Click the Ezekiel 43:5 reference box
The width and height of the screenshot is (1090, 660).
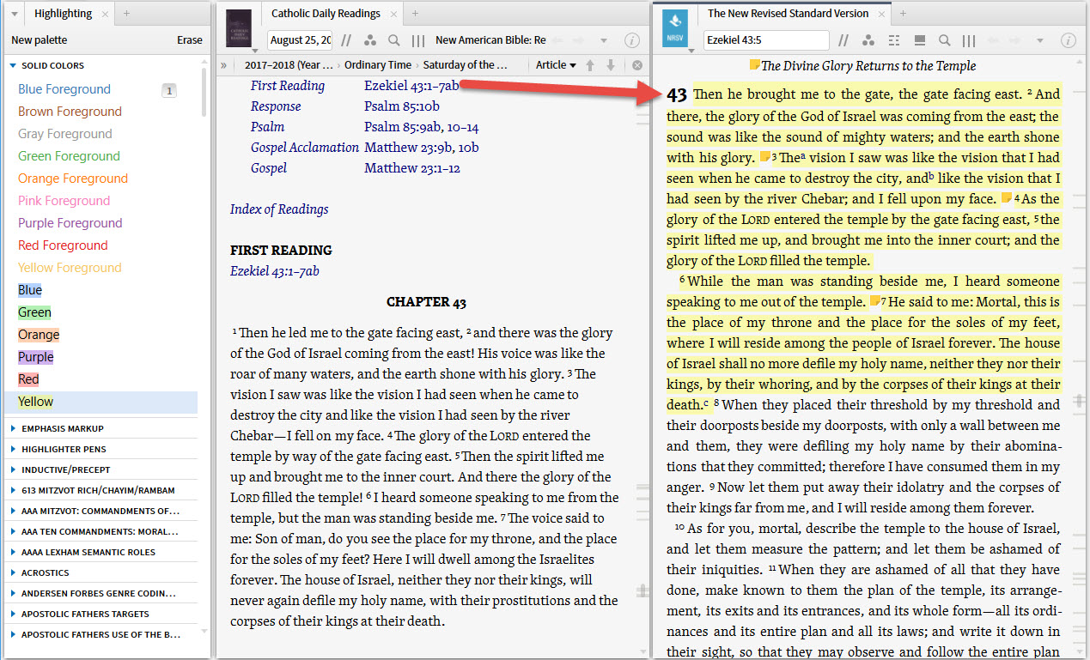[x=766, y=40]
